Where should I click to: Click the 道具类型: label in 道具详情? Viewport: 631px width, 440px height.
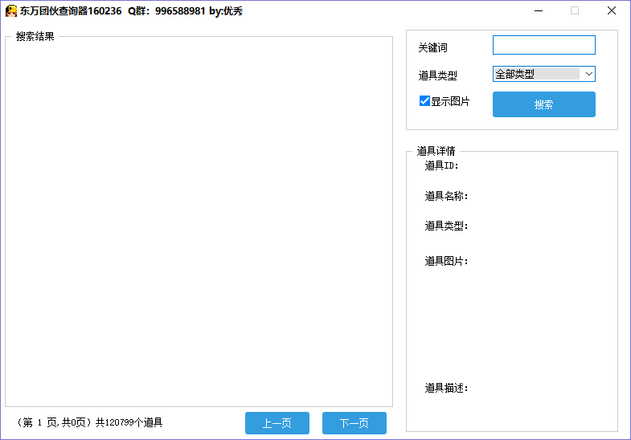(446, 226)
